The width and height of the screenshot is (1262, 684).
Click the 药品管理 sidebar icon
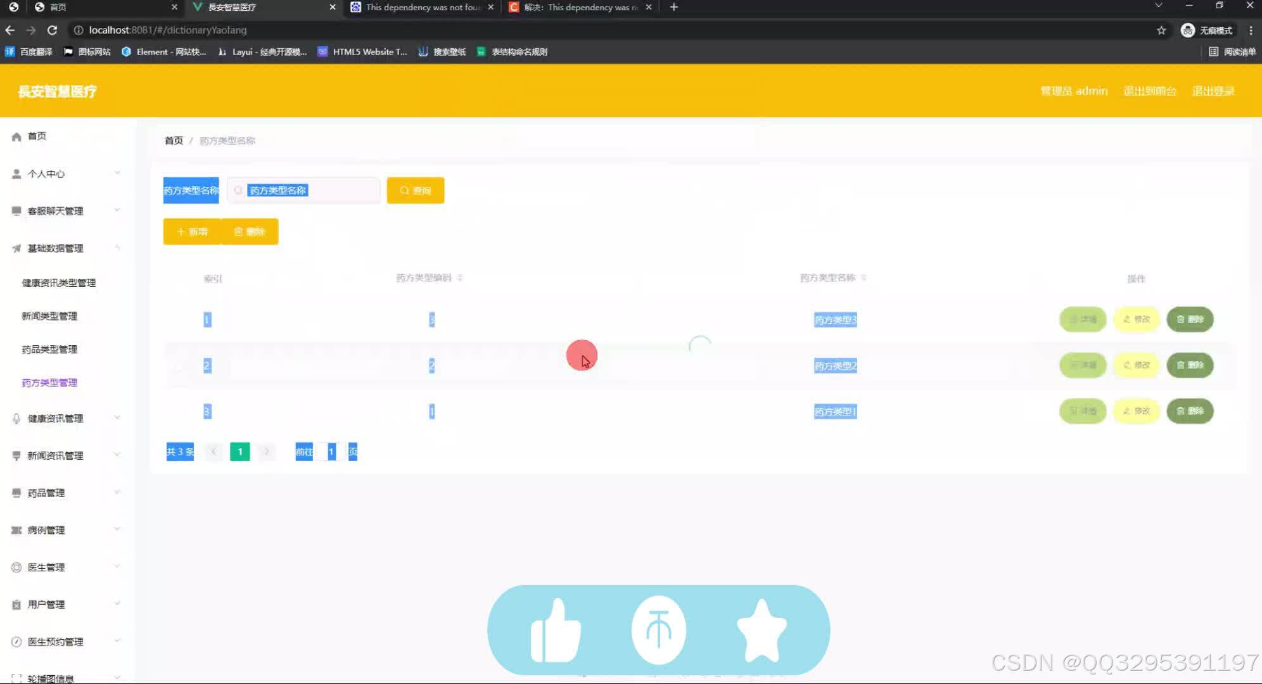tap(16, 493)
